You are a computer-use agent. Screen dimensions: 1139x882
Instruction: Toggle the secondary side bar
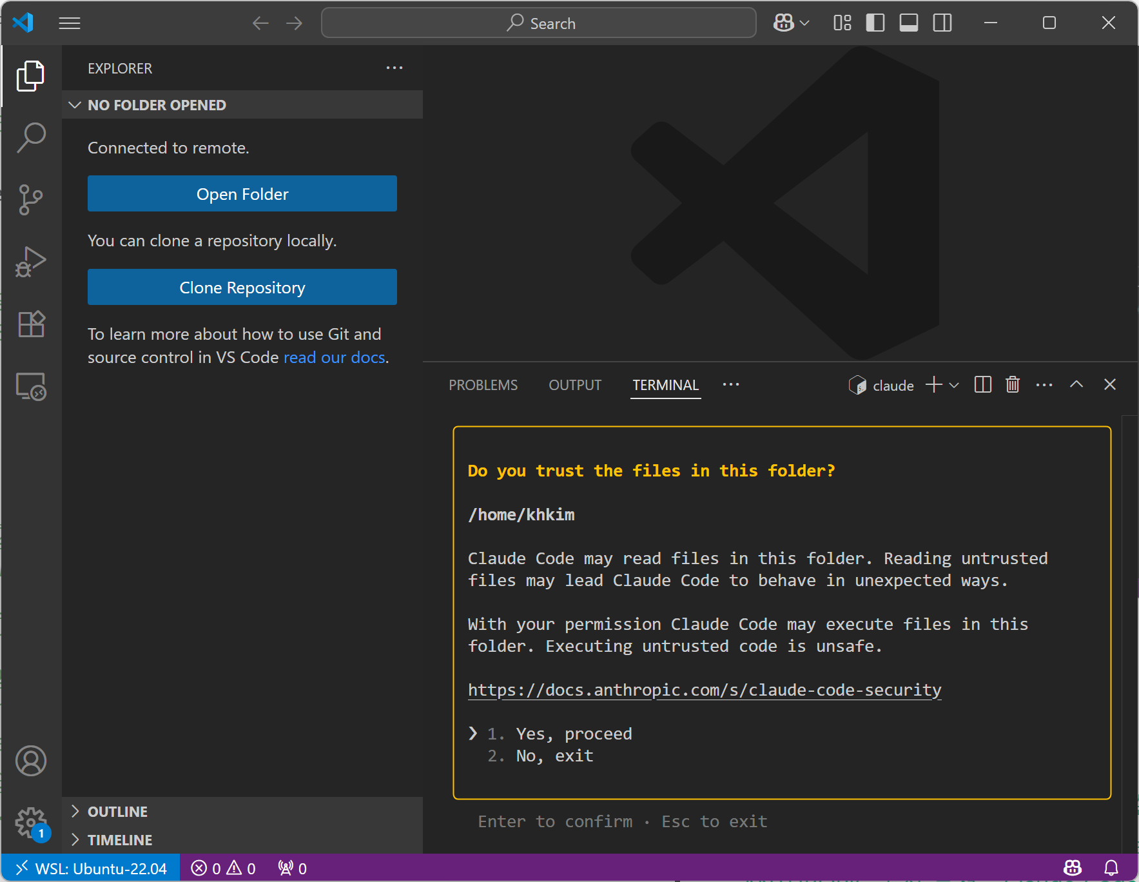click(x=942, y=23)
